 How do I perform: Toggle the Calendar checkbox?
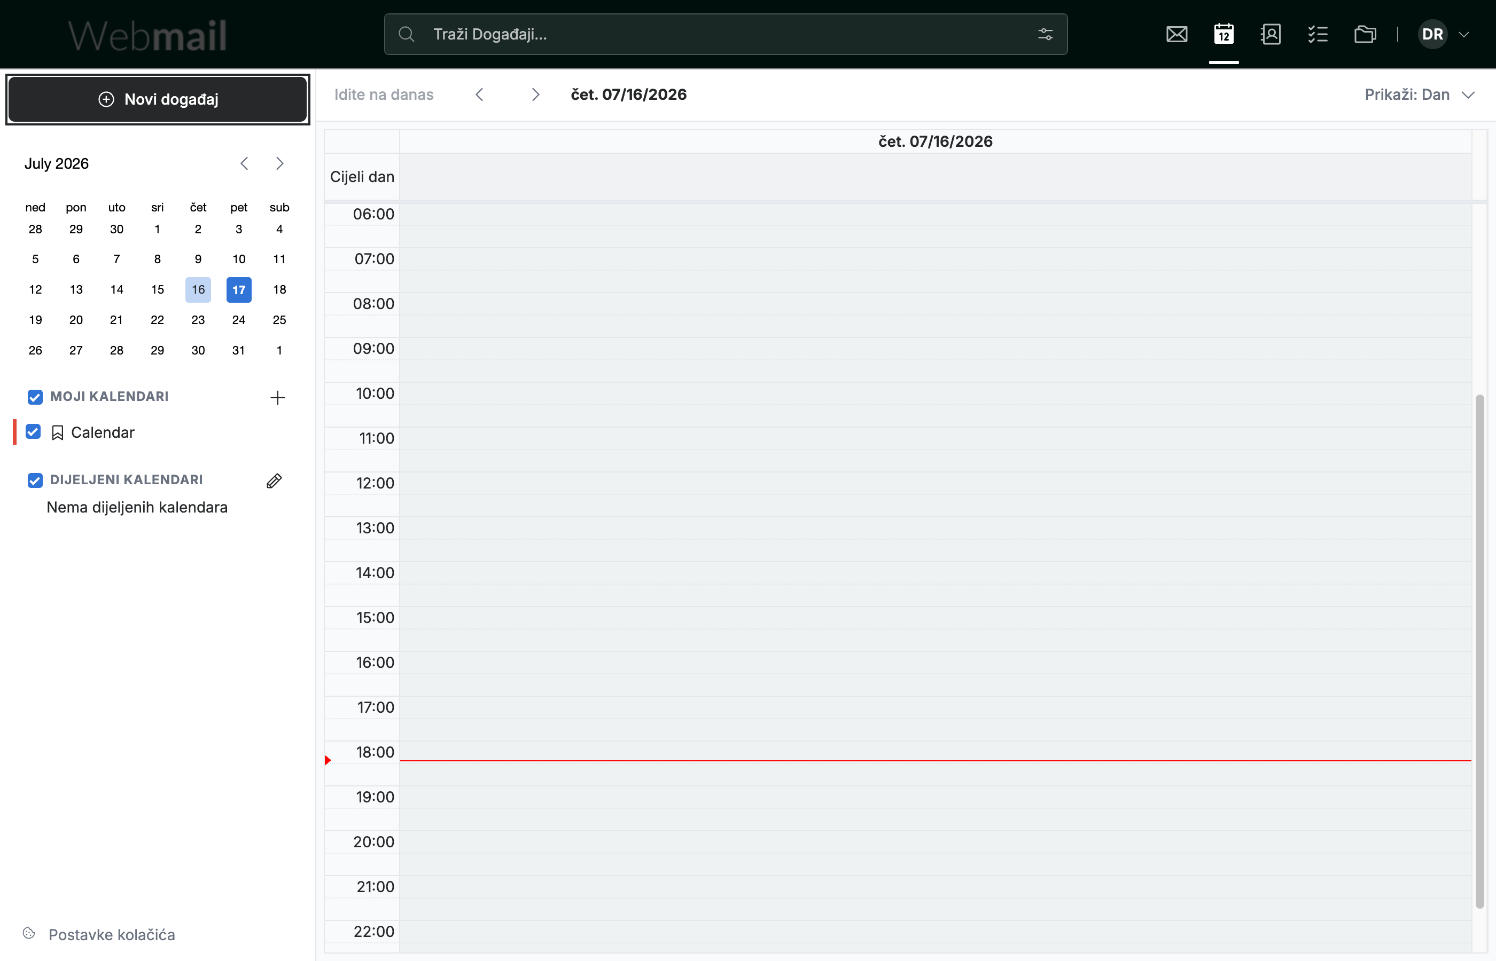[x=33, y=432]
